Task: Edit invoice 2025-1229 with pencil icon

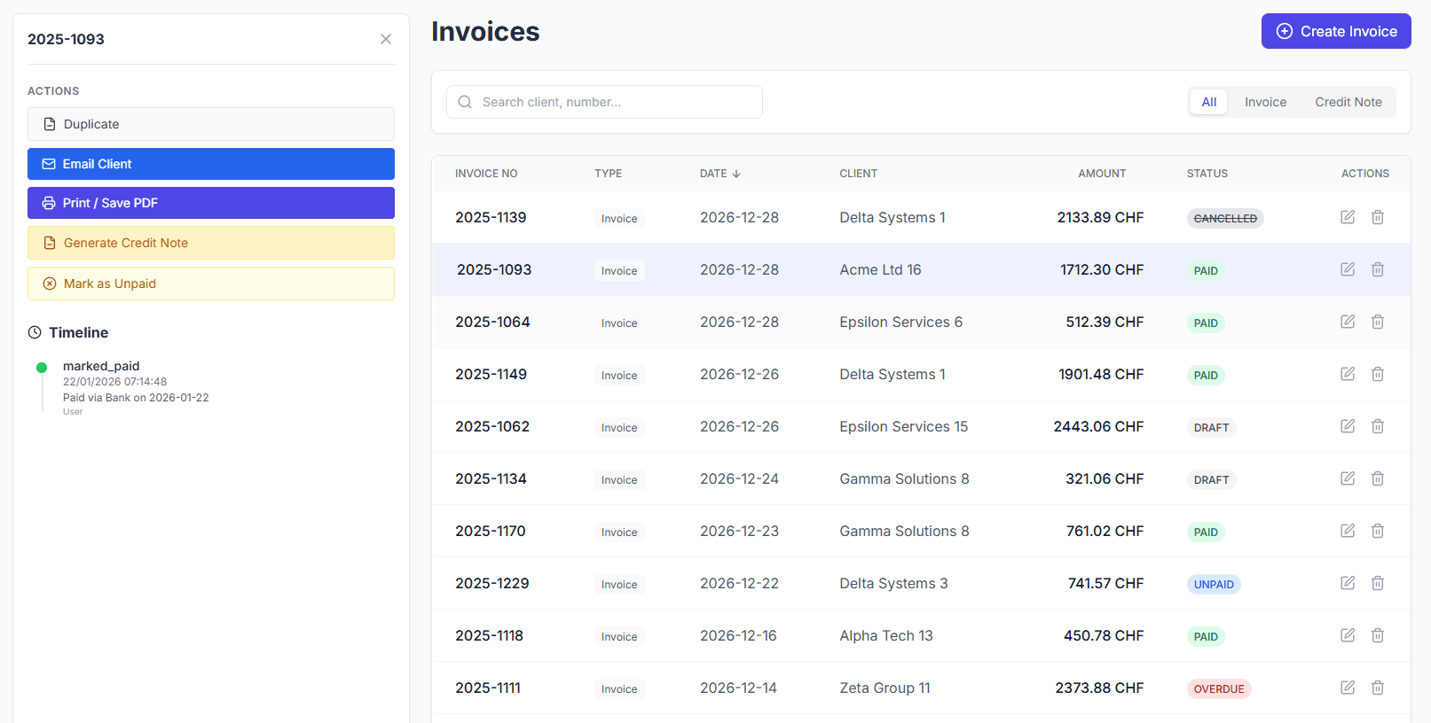Action: (x=1348, y=583)
